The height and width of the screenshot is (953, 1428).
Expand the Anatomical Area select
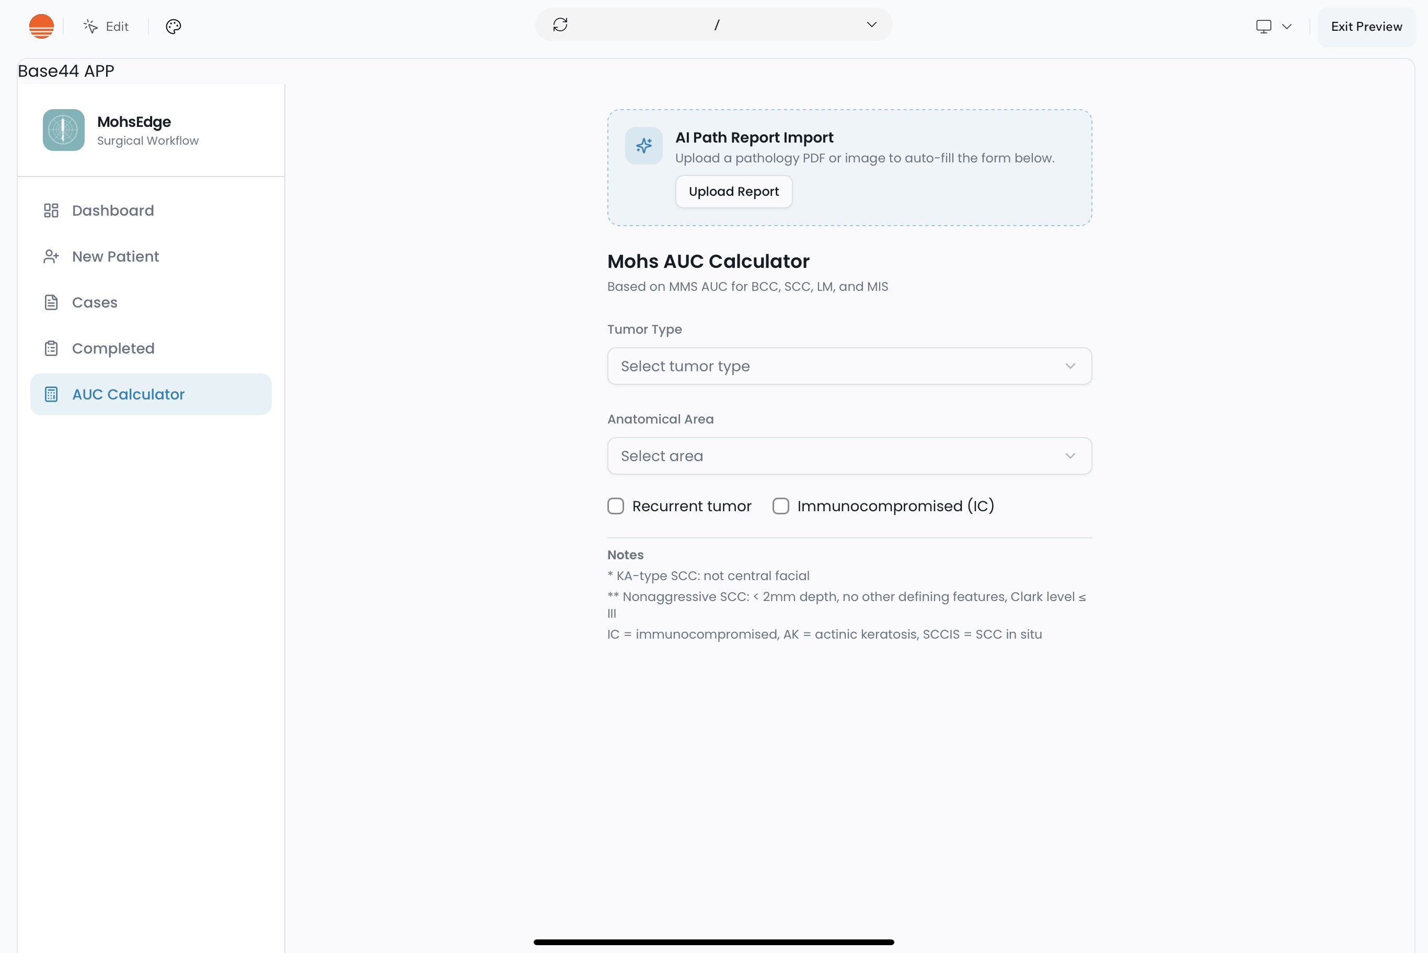[849, 456]
